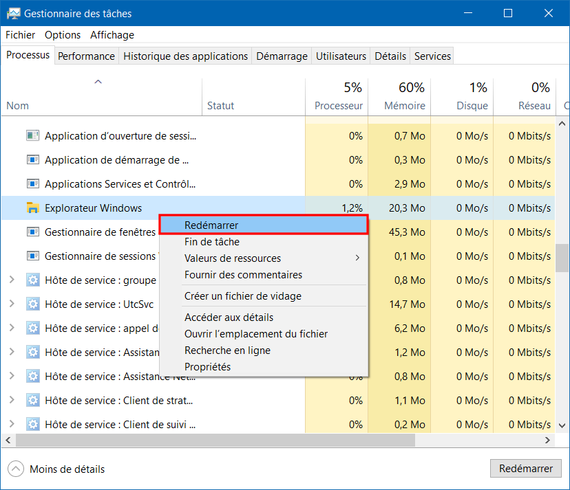The height and width of the screenshot is (490, 570).
Task: Choose Accéder aux détails
Action: (264, 318)
